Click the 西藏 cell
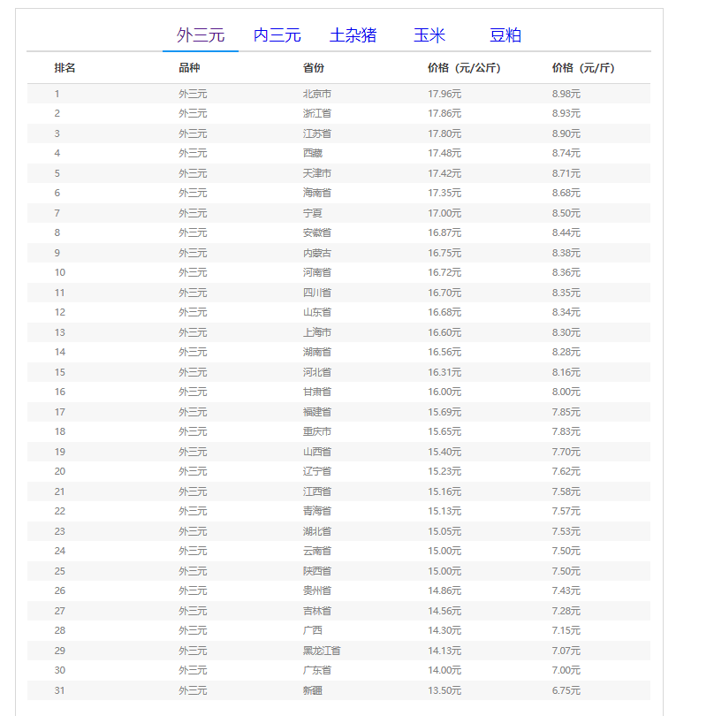 click(313, 153)
